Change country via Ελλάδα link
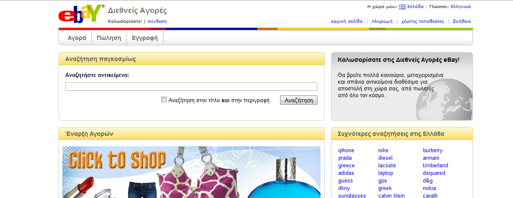This screenshot has height=198, width=513. click(x=415, y=7)
